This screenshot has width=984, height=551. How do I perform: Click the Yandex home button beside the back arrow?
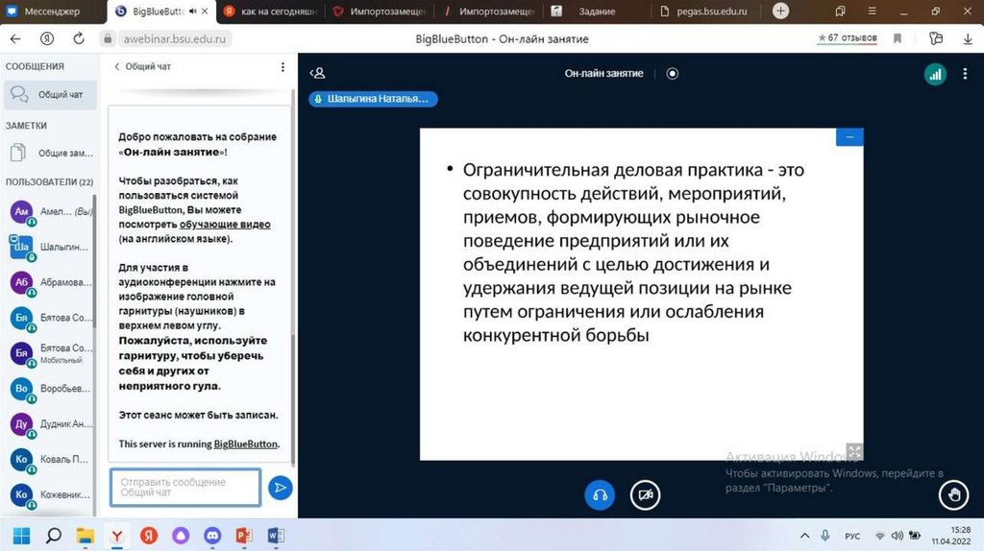(x=47, y=38)
